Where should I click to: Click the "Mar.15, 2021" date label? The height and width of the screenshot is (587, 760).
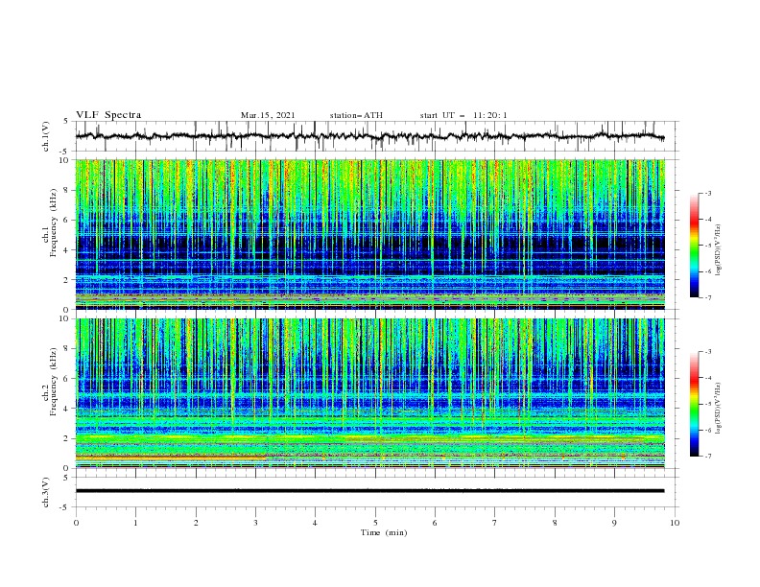(268, 115)
